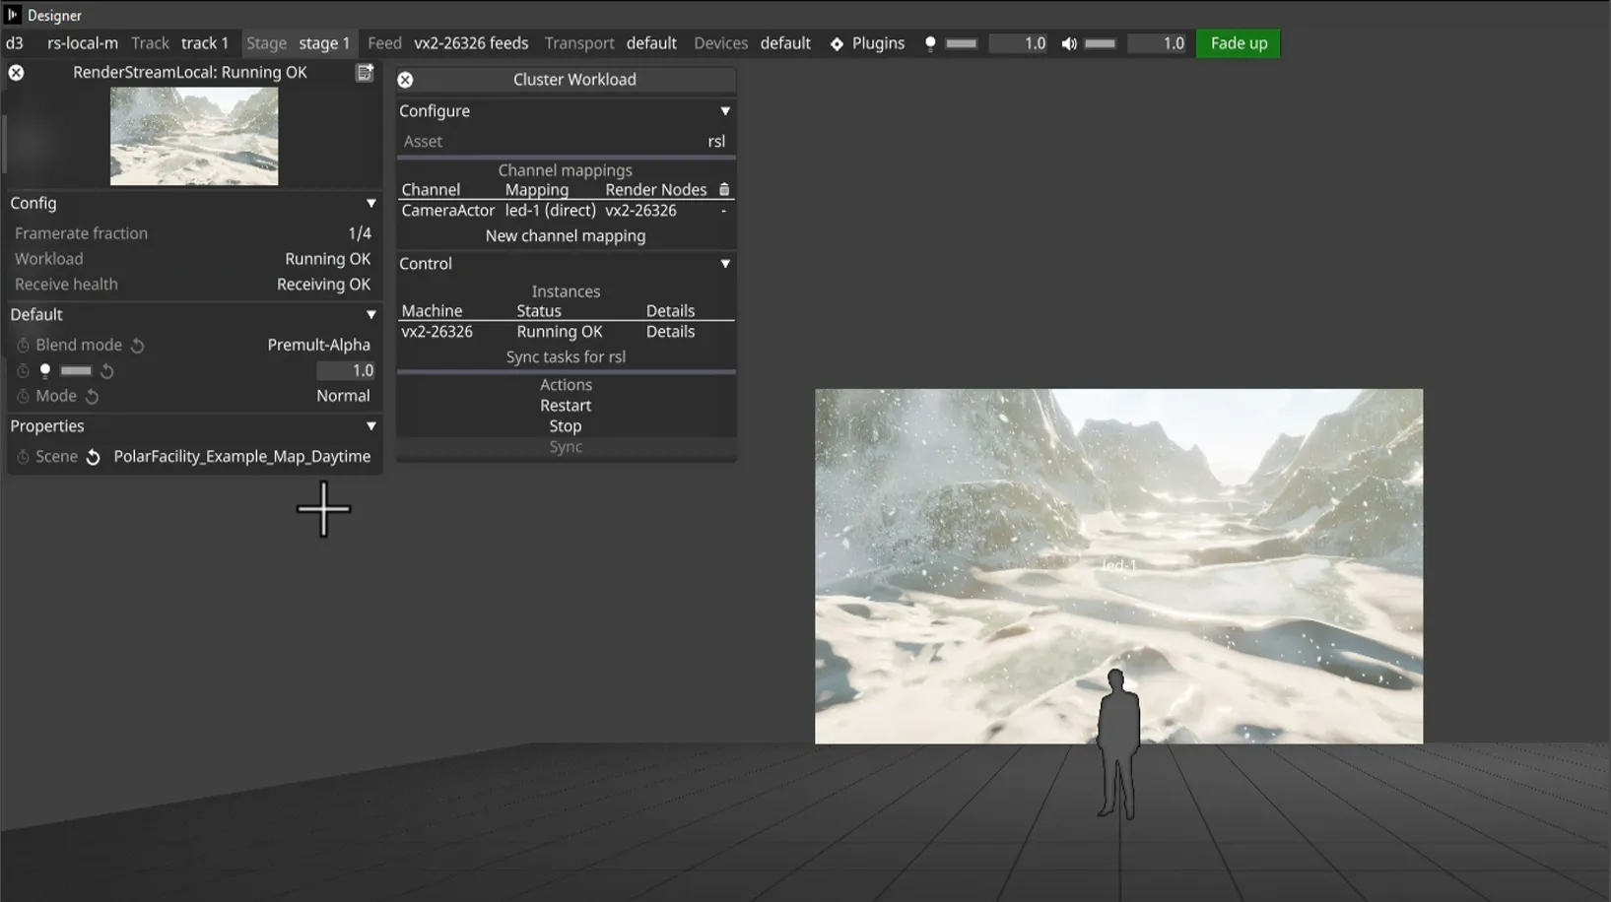Viewport: 1611px width, 902px height.
Task: Click the brightness lamp icon in the top bar
Action: [x=929, y=43]
